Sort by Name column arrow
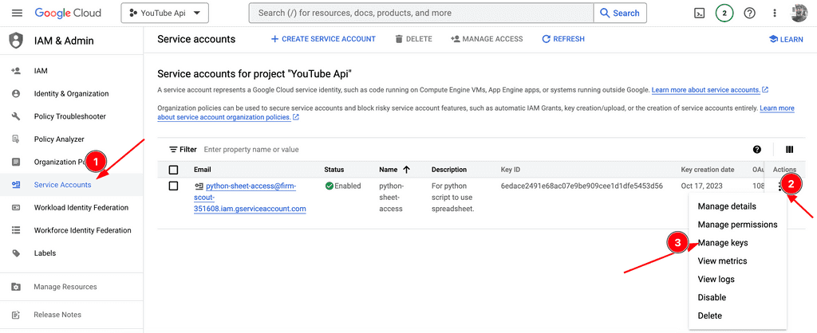 (x=406, y=170)
